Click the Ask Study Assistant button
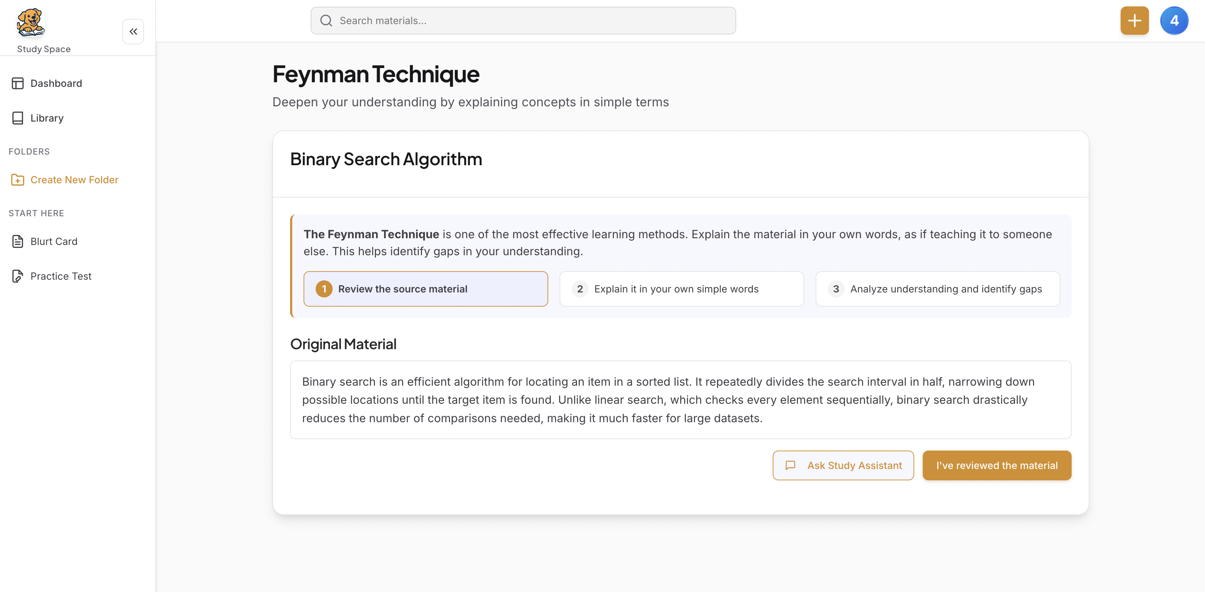1205x592 pixels. (x=843, y=465)
